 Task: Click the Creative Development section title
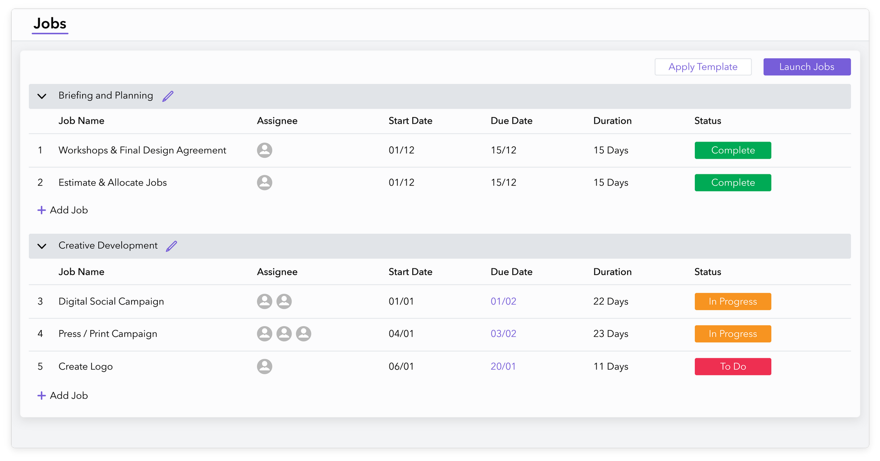click(108, 245)
